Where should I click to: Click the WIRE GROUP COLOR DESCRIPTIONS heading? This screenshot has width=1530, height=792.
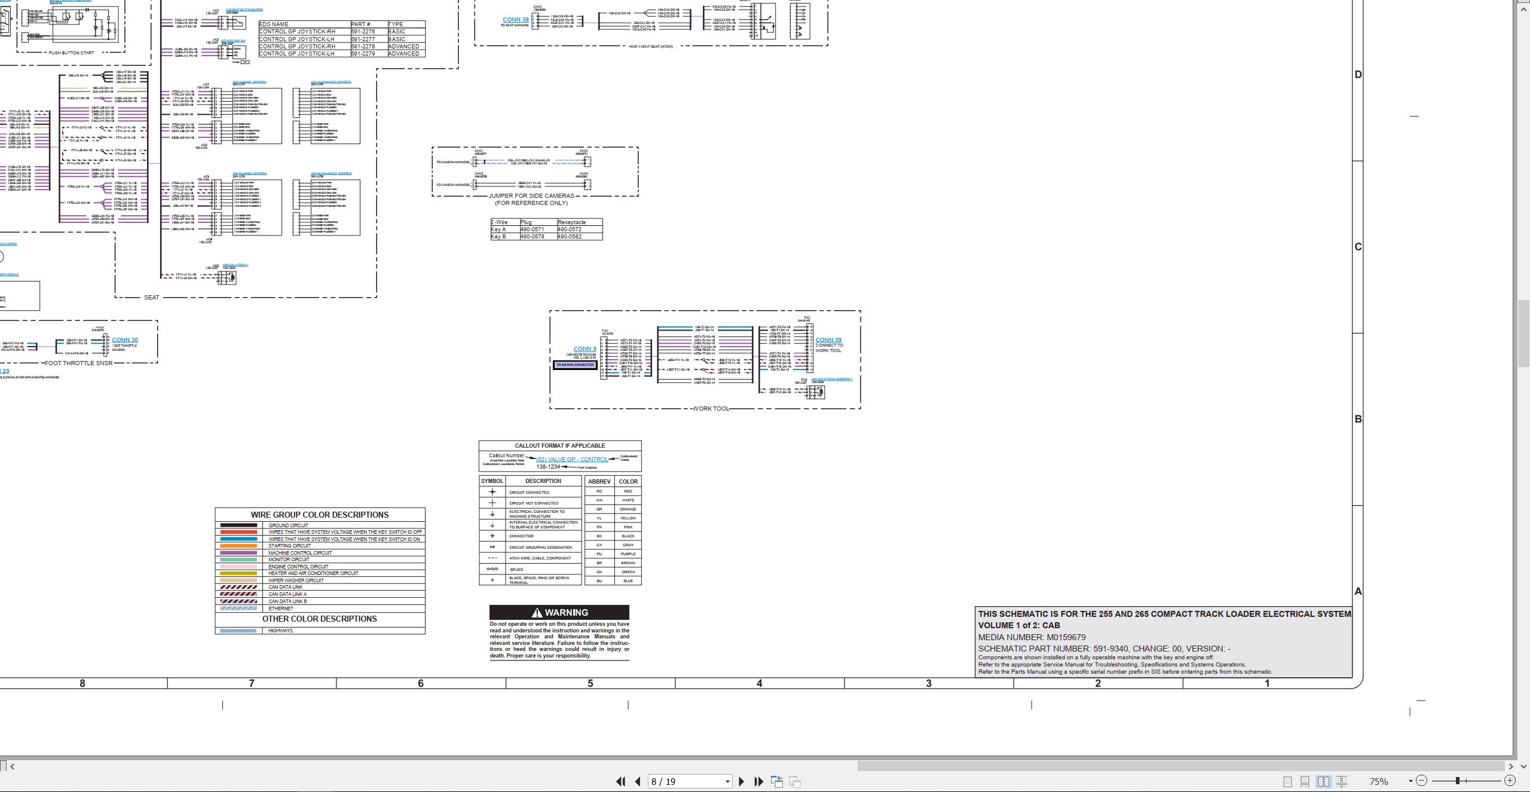[320, 515]
